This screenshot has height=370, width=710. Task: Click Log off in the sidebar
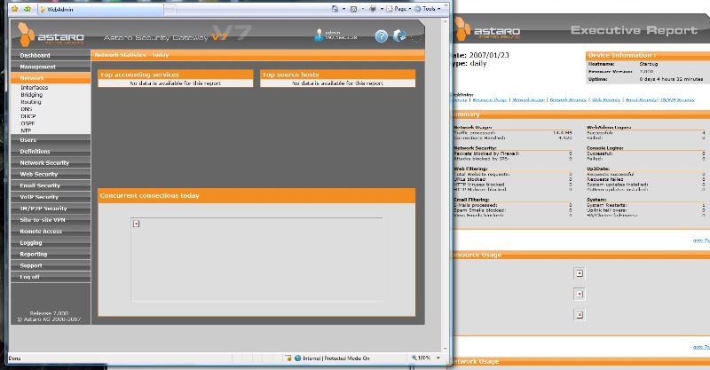tap(30, 277)
